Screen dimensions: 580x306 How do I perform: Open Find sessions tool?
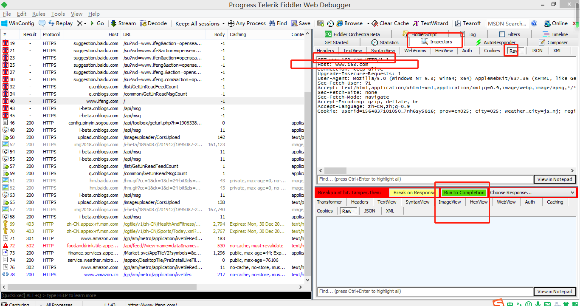(278, 23)
